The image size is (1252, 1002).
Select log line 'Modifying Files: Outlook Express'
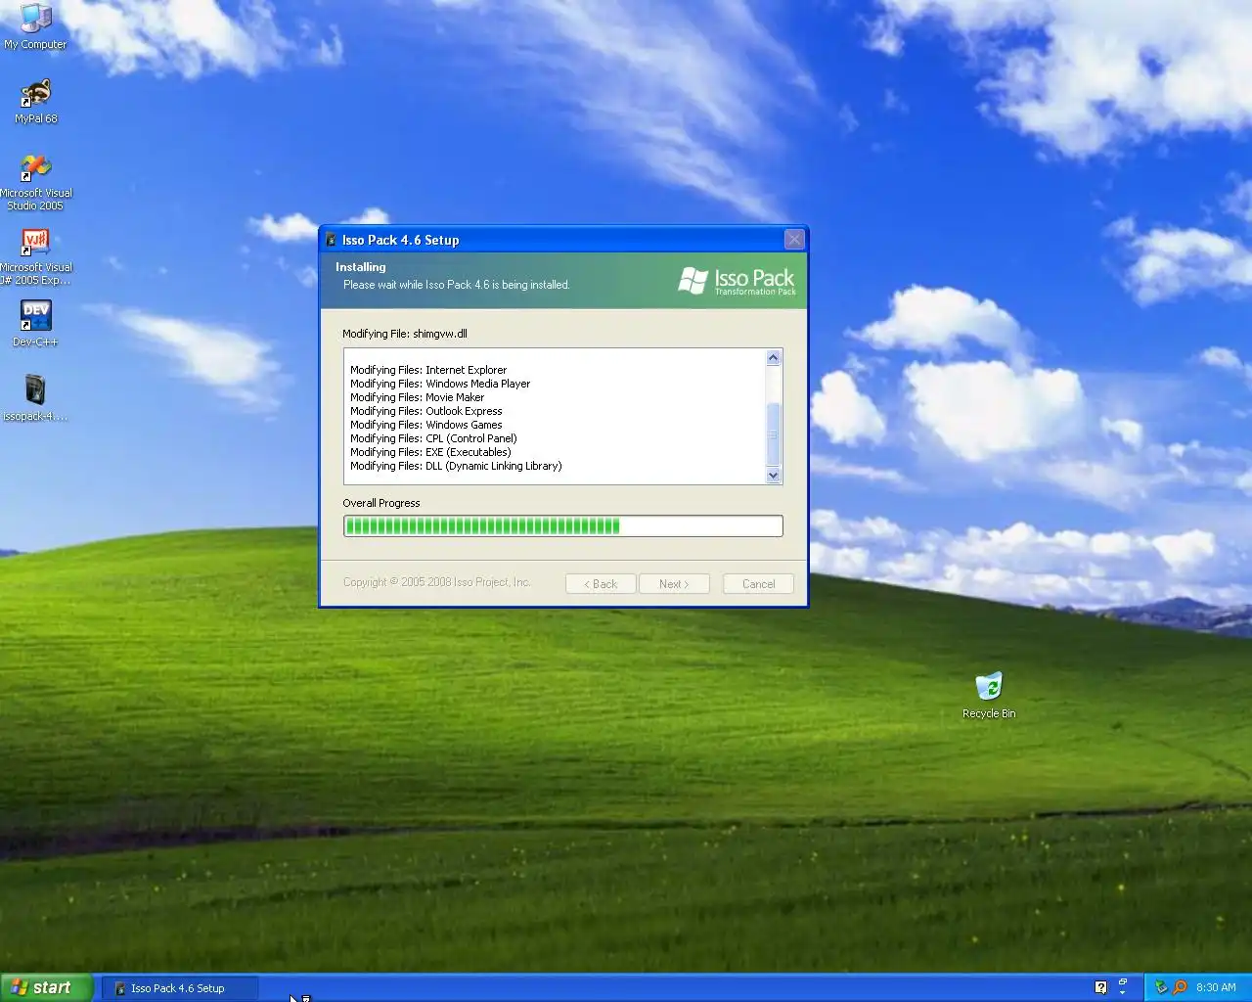coord(426,411)
